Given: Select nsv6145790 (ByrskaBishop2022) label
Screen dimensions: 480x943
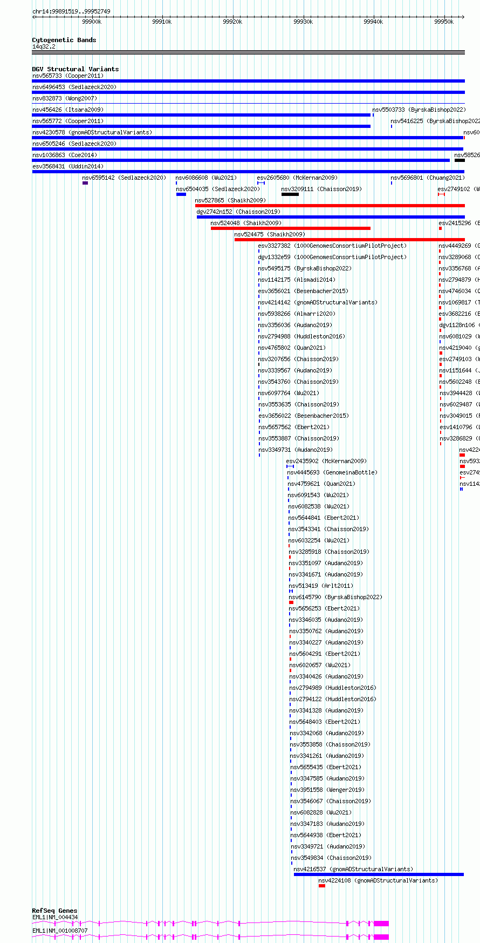Looking at the screenshot, I should point(335,598).
